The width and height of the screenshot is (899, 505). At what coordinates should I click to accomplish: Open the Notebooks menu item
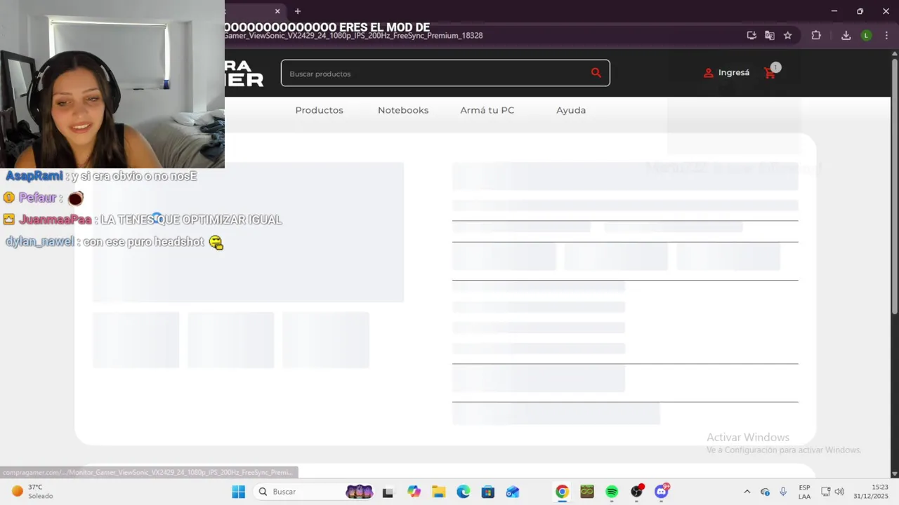tap(403, 110)
